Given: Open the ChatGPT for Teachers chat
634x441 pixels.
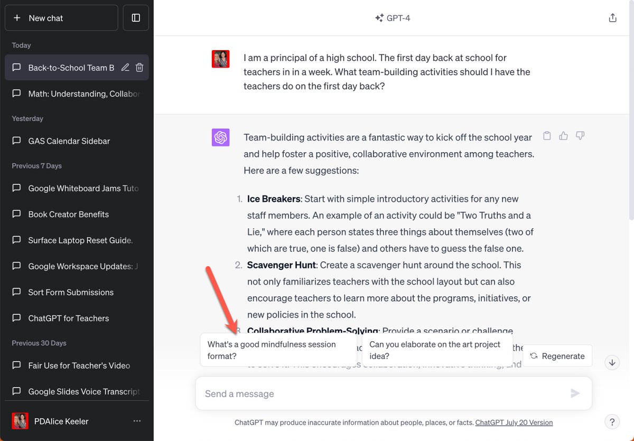Looking at the screenshot, I should [x=77, y=318].
